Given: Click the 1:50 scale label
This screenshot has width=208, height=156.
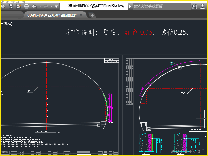Looking at the screenshot, I should click(58, 133).
